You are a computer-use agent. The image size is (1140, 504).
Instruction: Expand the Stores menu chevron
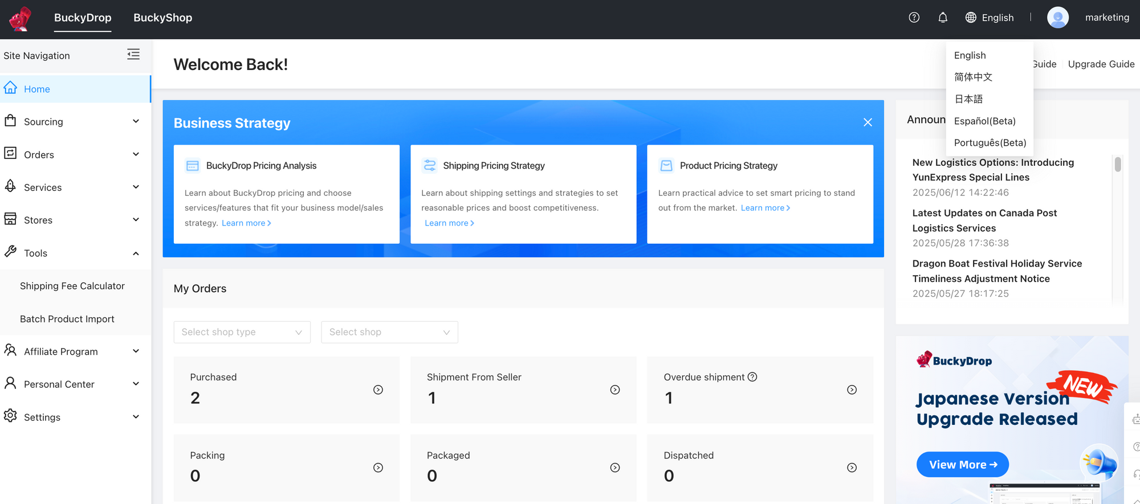pos(136,220)
